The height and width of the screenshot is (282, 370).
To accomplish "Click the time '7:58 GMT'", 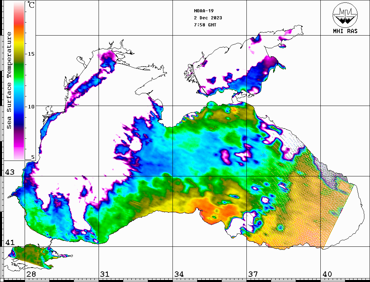I will point(205,25).
